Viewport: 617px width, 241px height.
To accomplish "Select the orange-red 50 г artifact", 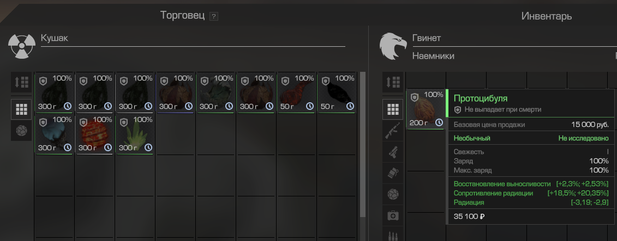I will tap(296, 93).
